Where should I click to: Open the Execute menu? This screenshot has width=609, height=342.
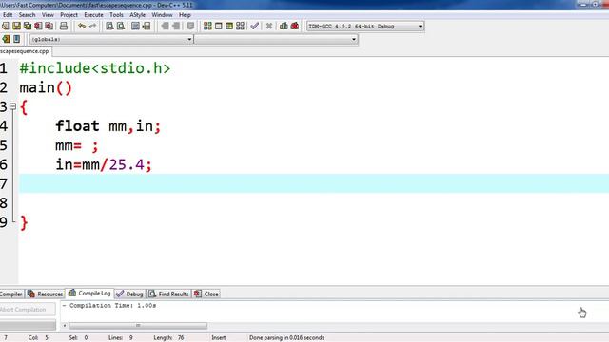coord(93,15)
